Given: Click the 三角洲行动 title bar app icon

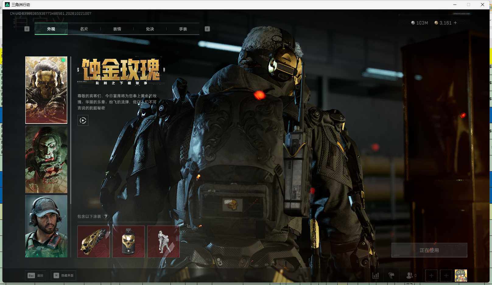Looking at the screenshot, I should point(7,5).
